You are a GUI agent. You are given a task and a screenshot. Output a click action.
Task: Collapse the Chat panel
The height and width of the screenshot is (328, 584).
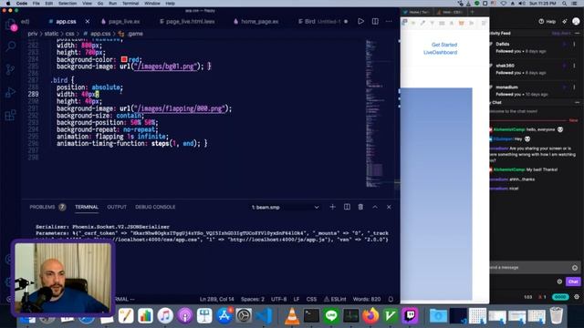[x=578, y=102]
